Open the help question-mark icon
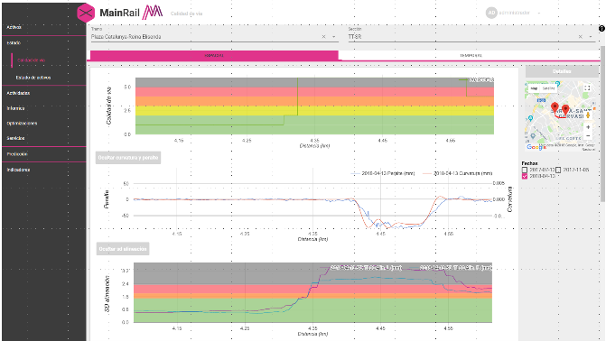This screenshot has width=606, height=341. [601, 29]
